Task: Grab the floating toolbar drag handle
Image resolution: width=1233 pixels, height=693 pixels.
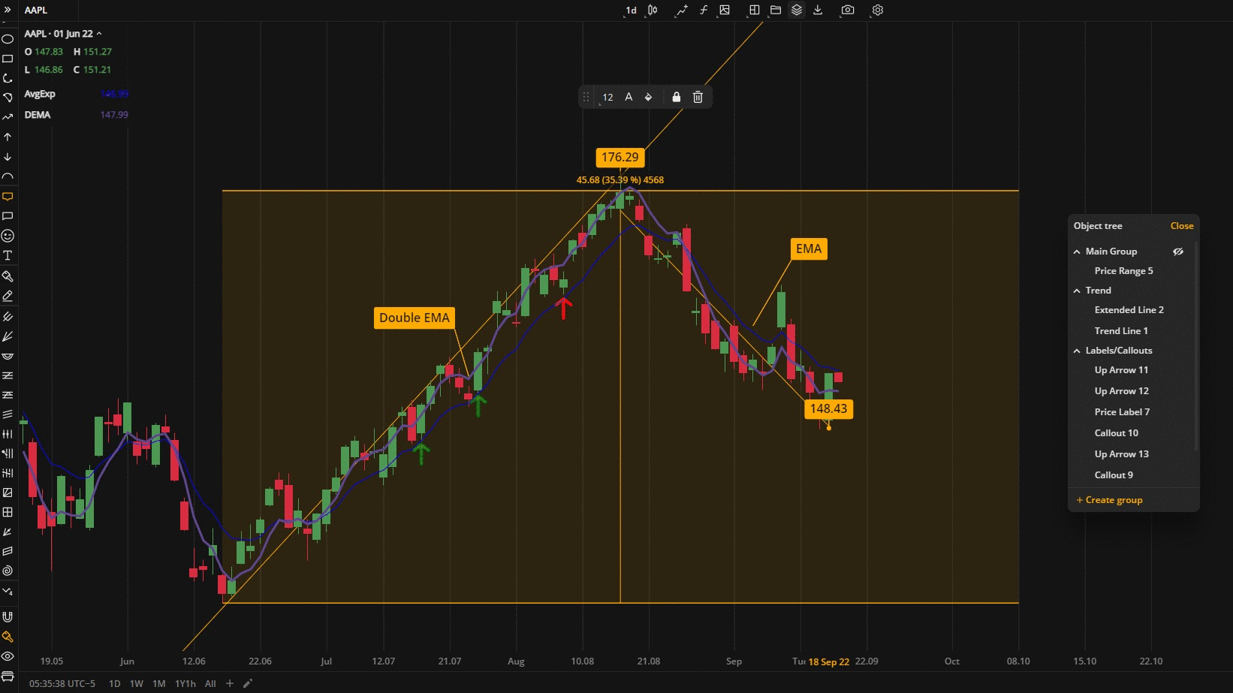Action: 586,97
